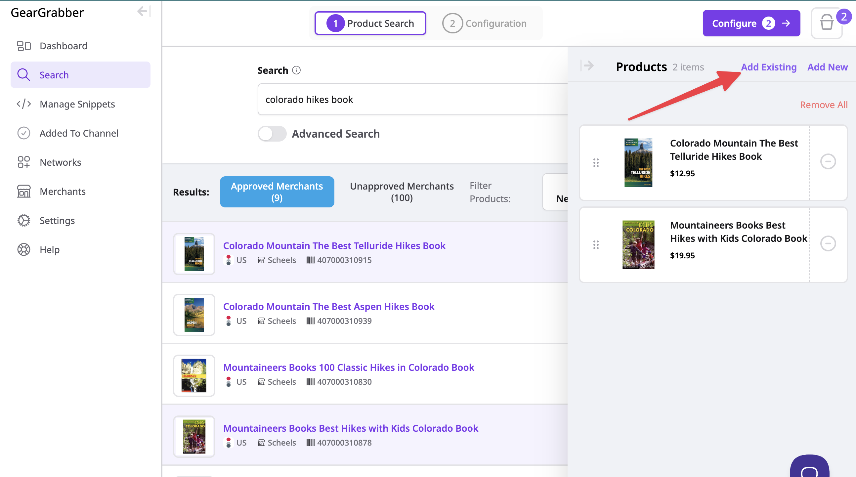Open the shopping basket icon

pyautogui.click(x=827, y=23)
